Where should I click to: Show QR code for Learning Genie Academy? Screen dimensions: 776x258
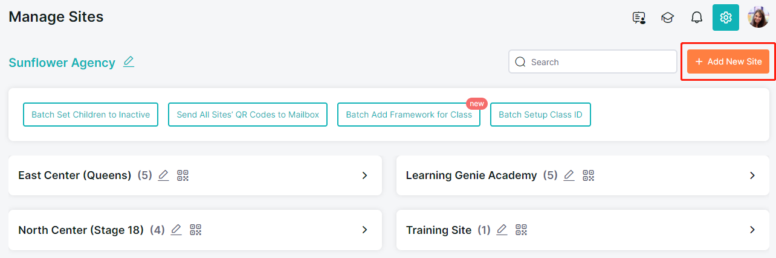(589, 175)
